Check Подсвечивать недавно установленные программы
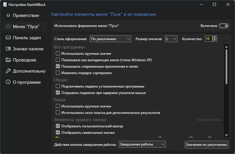 [x=58, y=86]
